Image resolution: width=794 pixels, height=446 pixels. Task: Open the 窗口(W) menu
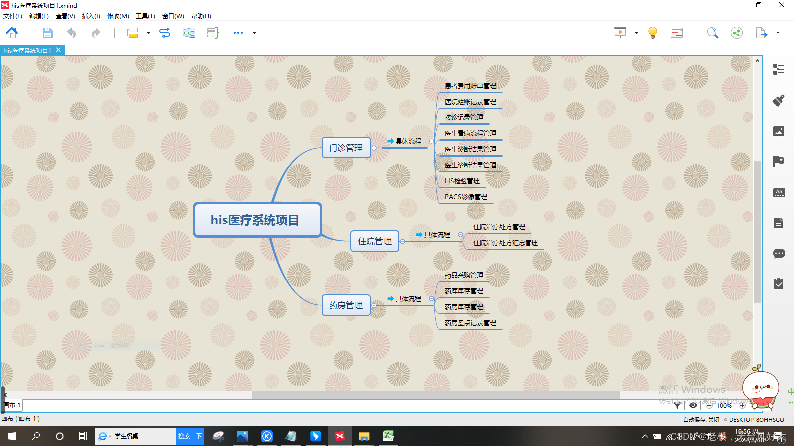[173, 16]
